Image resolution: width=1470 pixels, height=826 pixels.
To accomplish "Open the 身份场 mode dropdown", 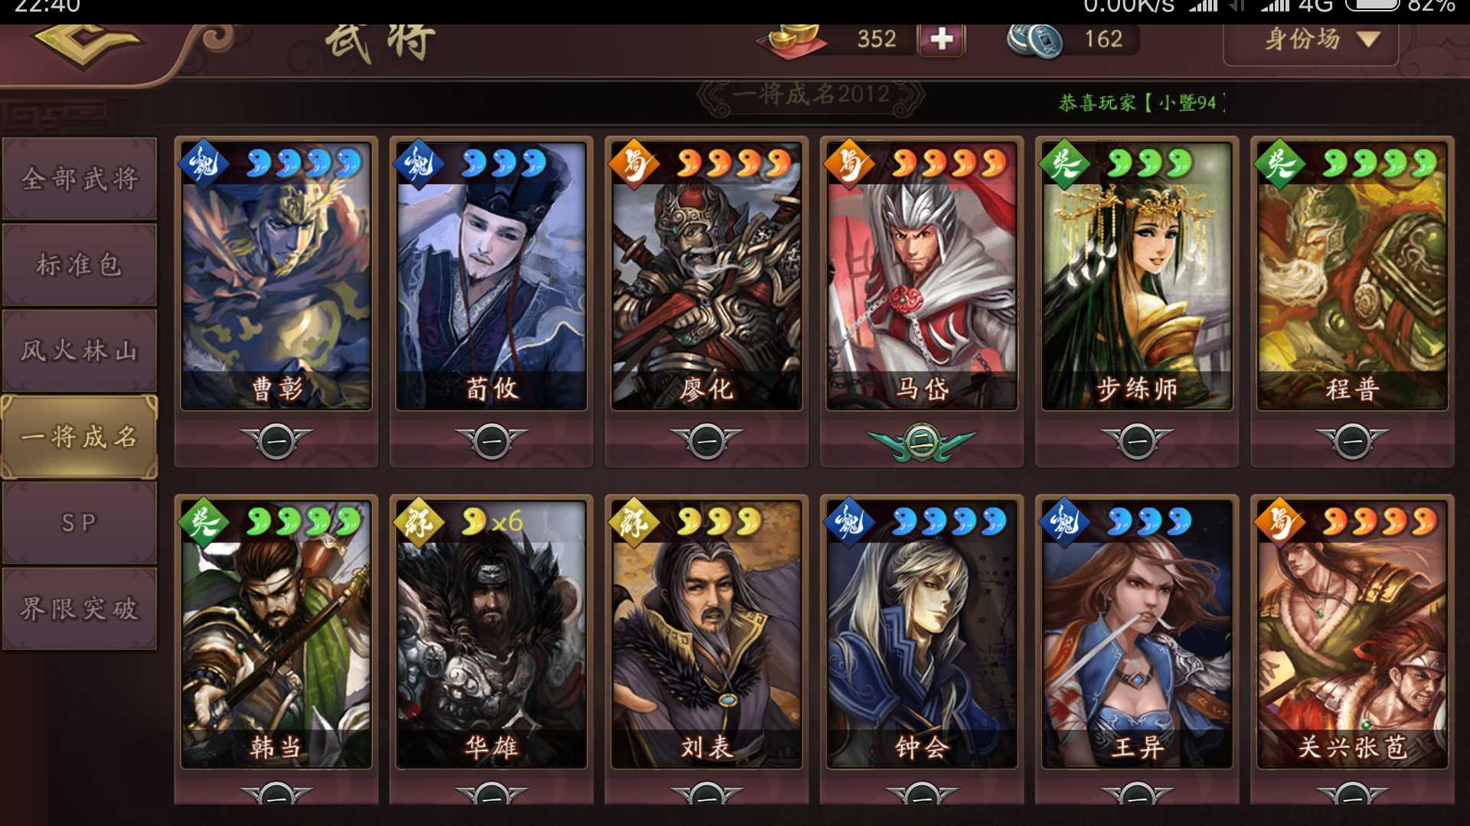I will point(1312,40).
